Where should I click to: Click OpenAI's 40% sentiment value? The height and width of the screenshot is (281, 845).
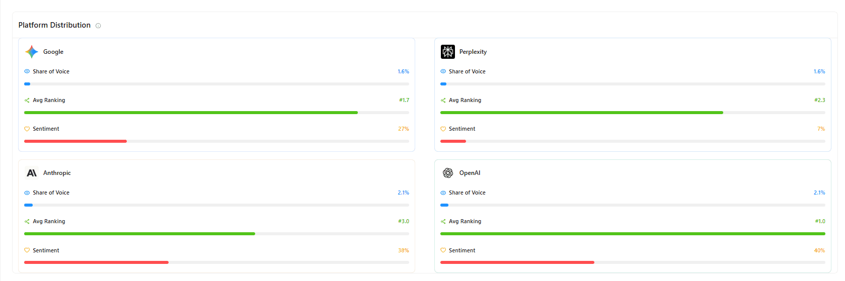point(820,250)
